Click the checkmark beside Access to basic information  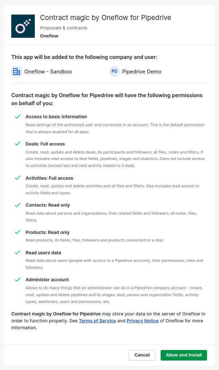(17, 116)
